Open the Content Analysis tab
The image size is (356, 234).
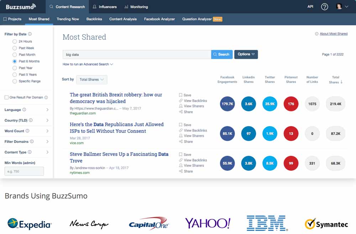pos(123,19)
